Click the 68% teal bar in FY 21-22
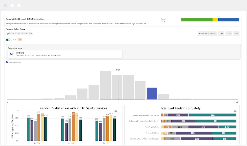The height and width of the screenshot is (146, 247). coord(97,131)
